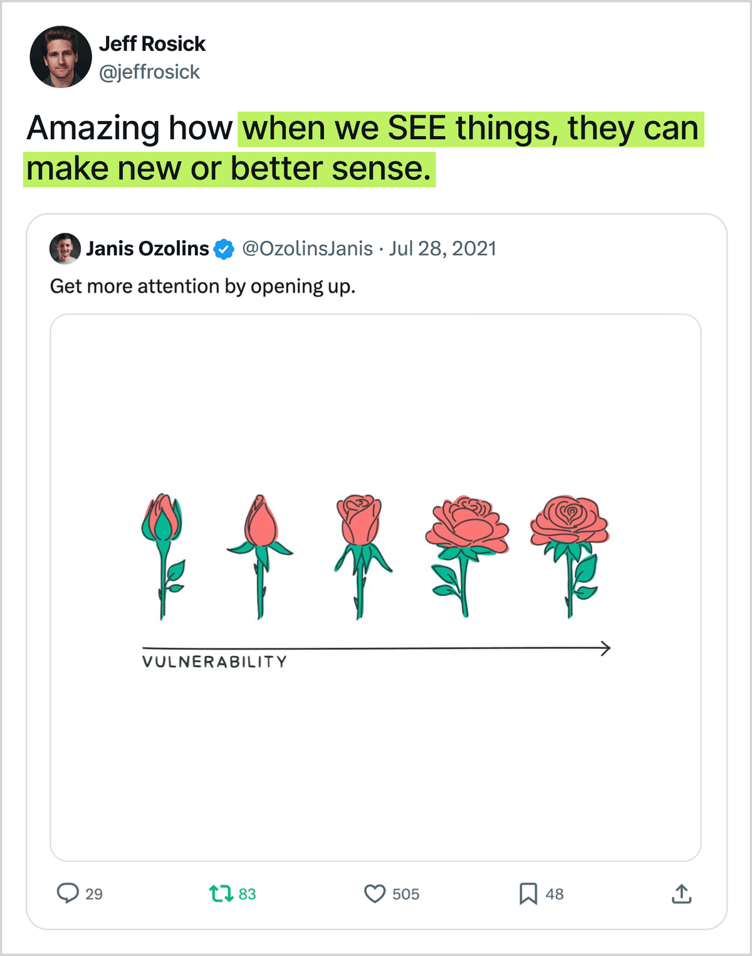Open the @OzolinsJanis handle
The height and width of the screenshot is (956, 752).
307,248
